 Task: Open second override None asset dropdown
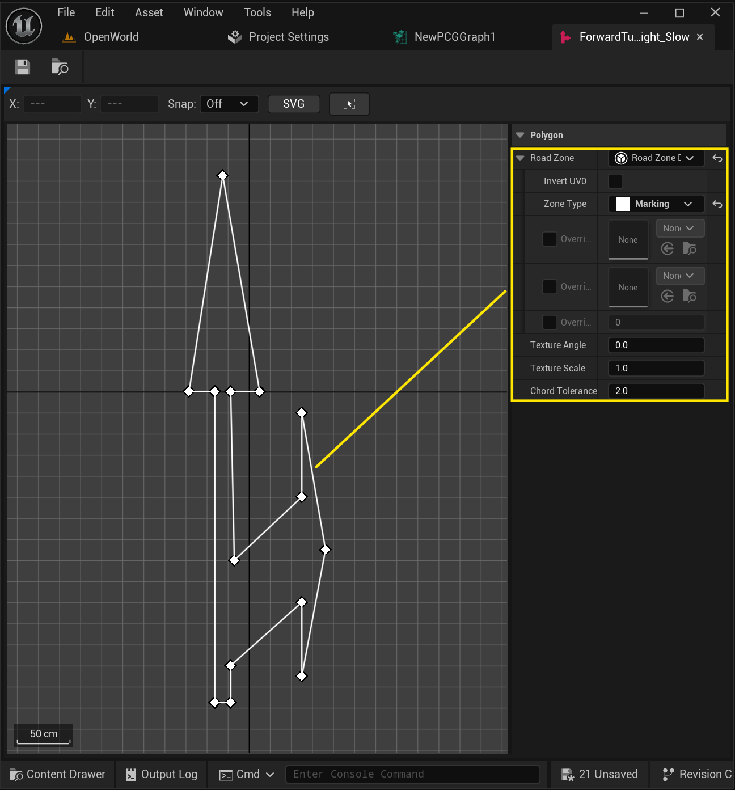[x=681, y=276]
